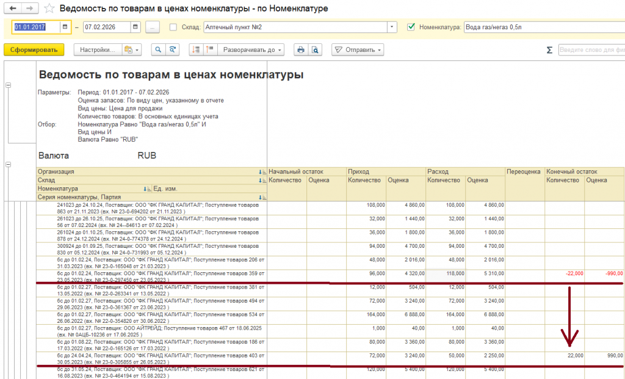Collapse the report header group with minus box

(x=8, y=85)
